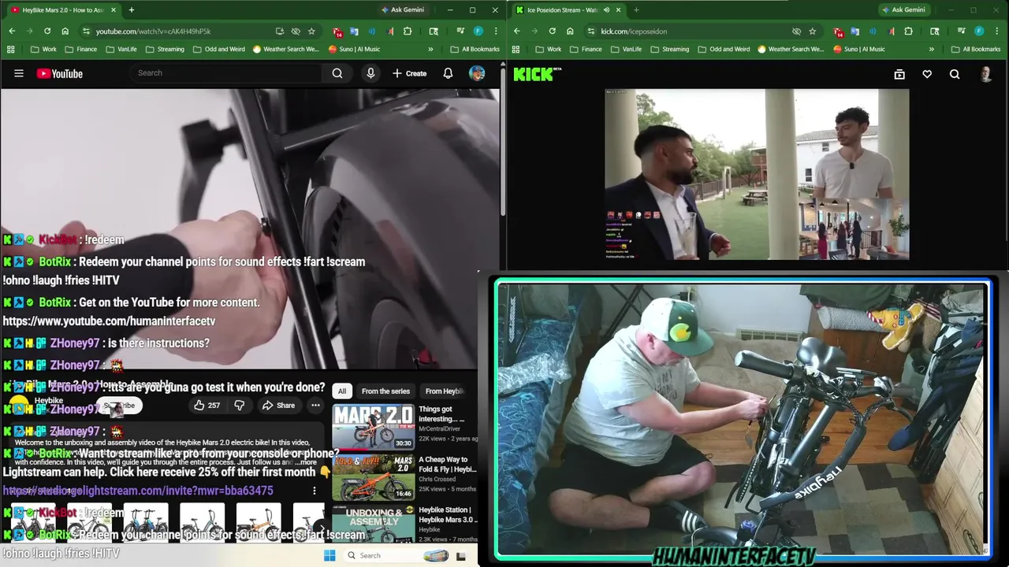Image resolution: width=1009 pixels, height=567 pixels.
Task: Click Ask Gemini in the Kick window
Action: click(903, 9)
